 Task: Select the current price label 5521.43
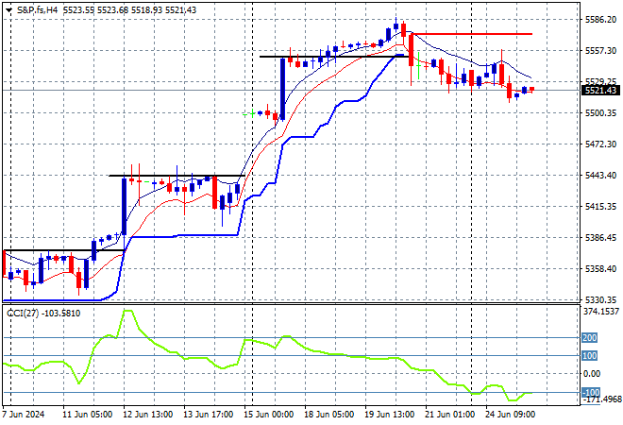click(x=601, y=91)
